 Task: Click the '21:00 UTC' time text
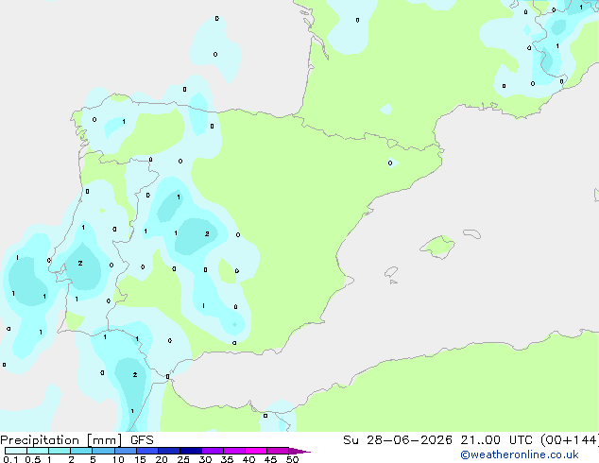coord(496,440)
